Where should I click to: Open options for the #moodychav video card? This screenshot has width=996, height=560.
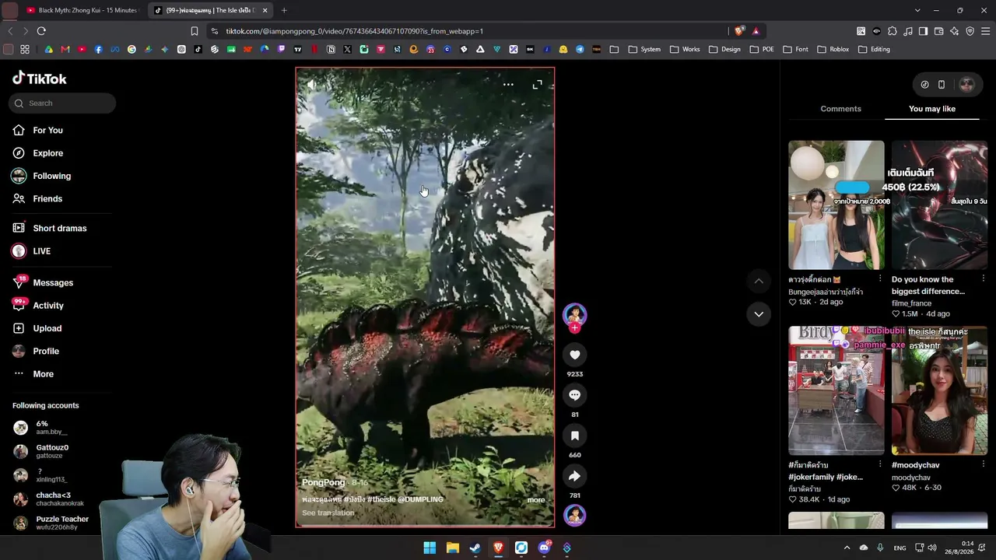pyautogui.click(x=983, y=465)
